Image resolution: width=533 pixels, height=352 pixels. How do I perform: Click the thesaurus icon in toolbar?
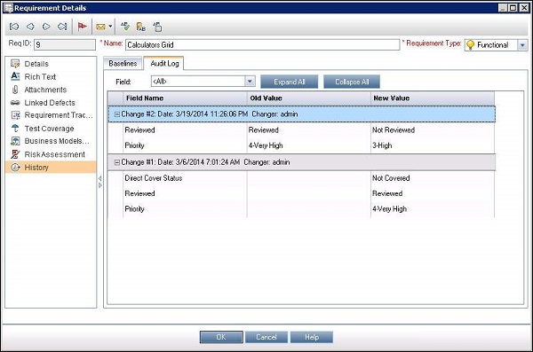pos(141,27)
